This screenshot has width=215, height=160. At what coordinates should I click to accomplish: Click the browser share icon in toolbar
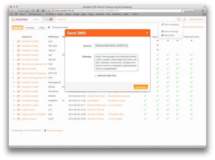point(32,11)
